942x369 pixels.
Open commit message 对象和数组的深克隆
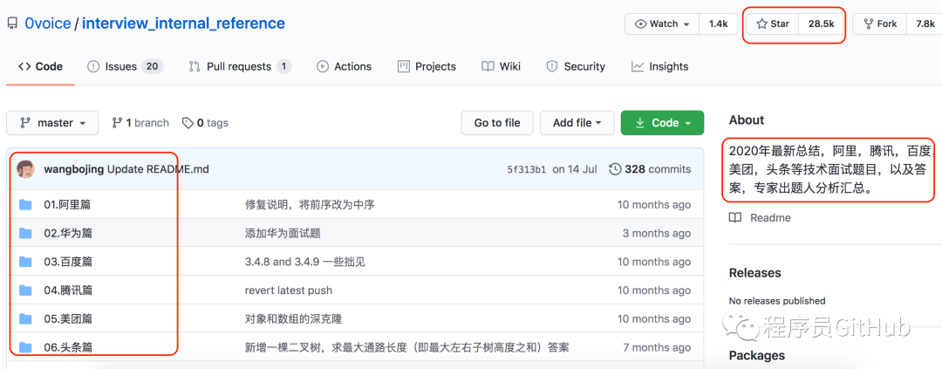[293, 318]
